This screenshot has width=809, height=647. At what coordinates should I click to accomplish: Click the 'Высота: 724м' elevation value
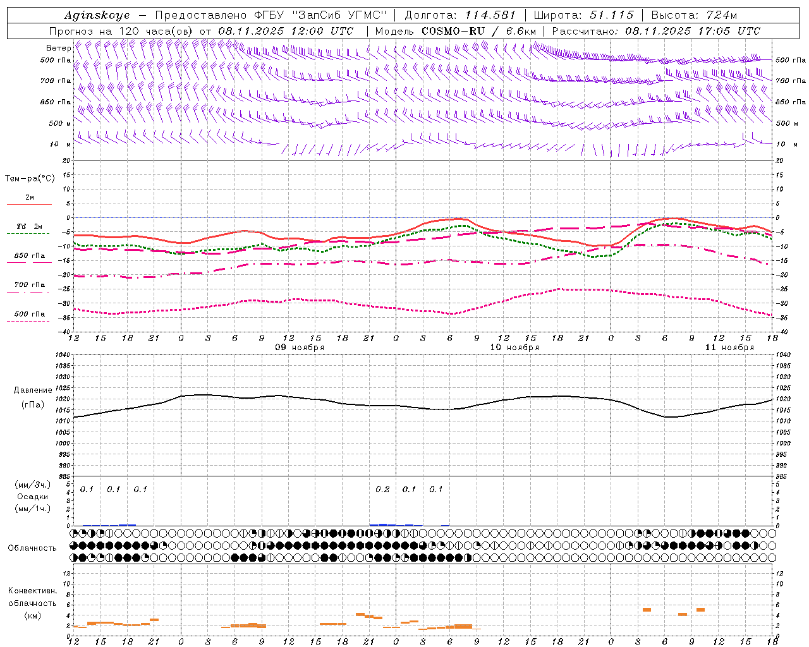pyautogui.click(x=694, y=15)
